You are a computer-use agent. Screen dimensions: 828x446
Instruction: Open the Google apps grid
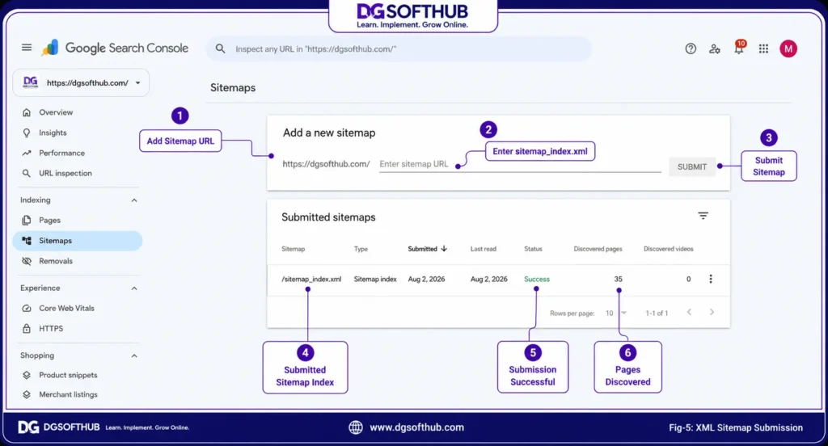[763, 48]
